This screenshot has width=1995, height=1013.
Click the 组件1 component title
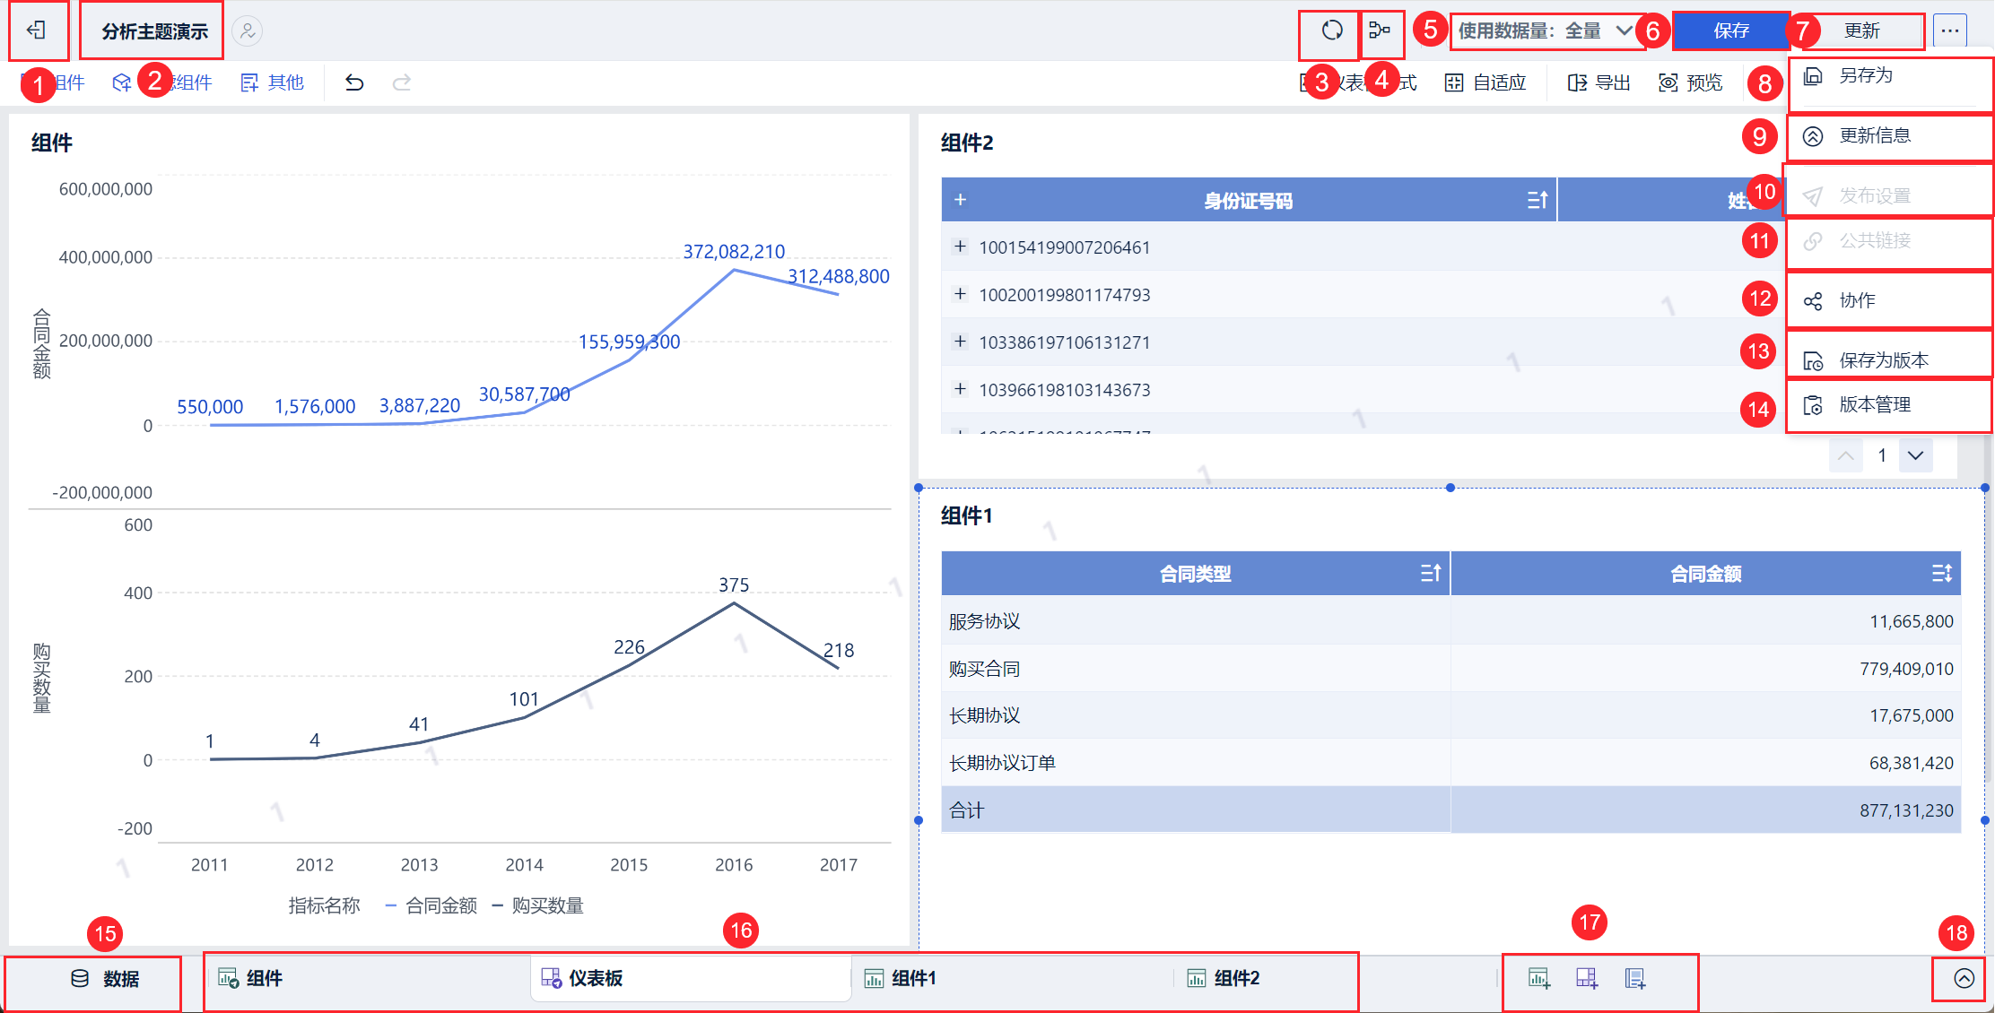click(966, 515)
